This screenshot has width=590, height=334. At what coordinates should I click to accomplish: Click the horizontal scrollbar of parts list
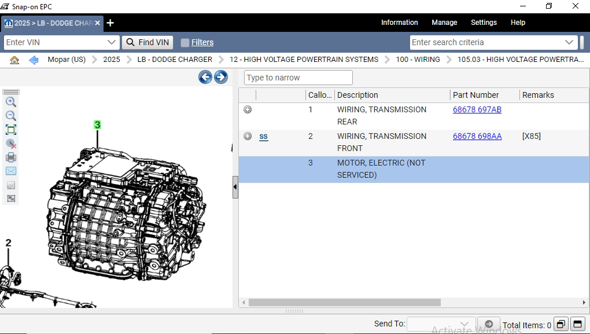point(344,302)
